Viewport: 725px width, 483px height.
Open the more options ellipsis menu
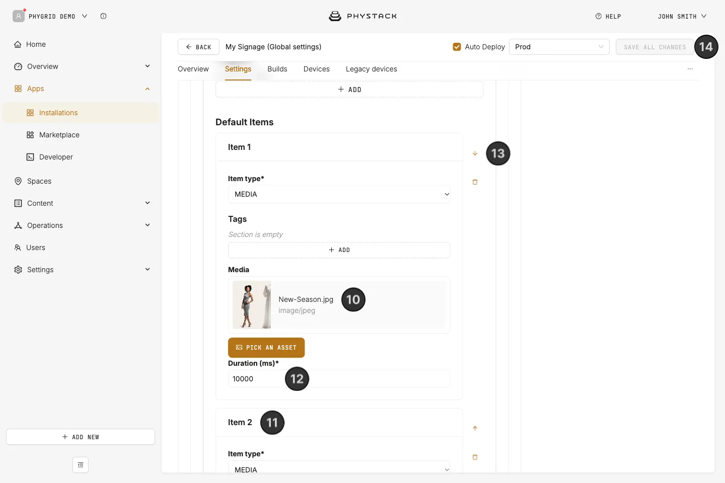690,69
